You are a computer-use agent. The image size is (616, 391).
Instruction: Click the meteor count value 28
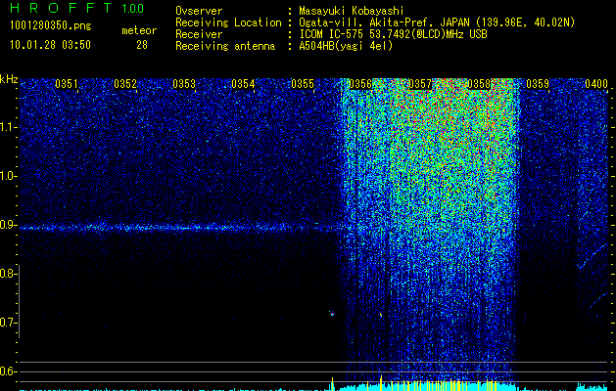click(142, 45)
